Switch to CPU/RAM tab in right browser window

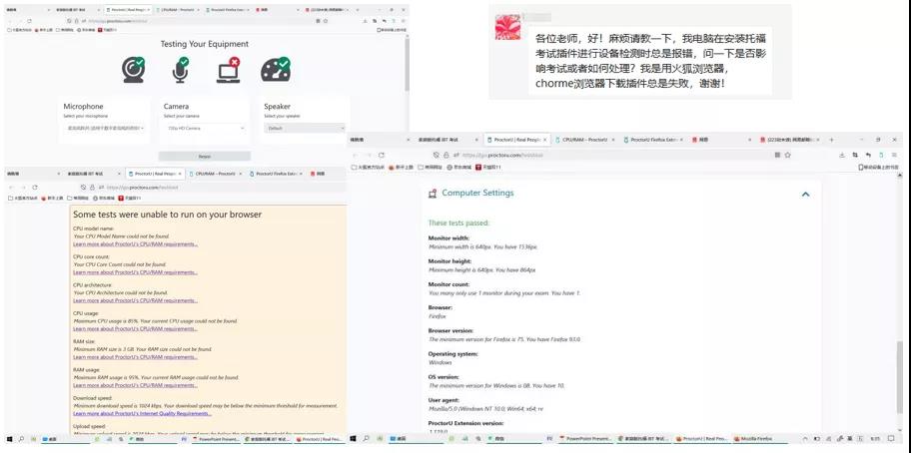pyautogui.click(x=584, y=140)
